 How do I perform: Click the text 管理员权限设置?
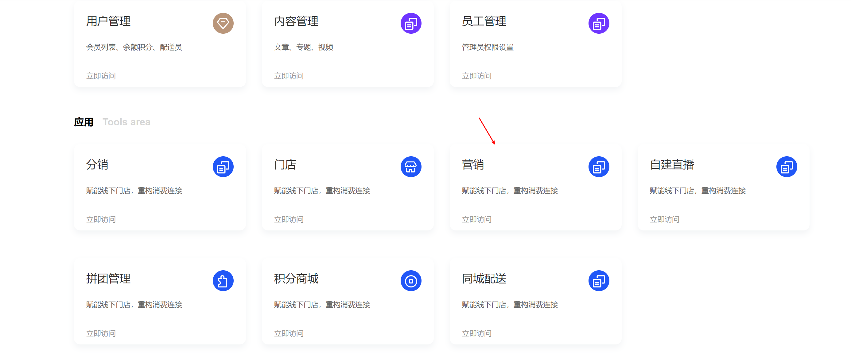(488, 47)
